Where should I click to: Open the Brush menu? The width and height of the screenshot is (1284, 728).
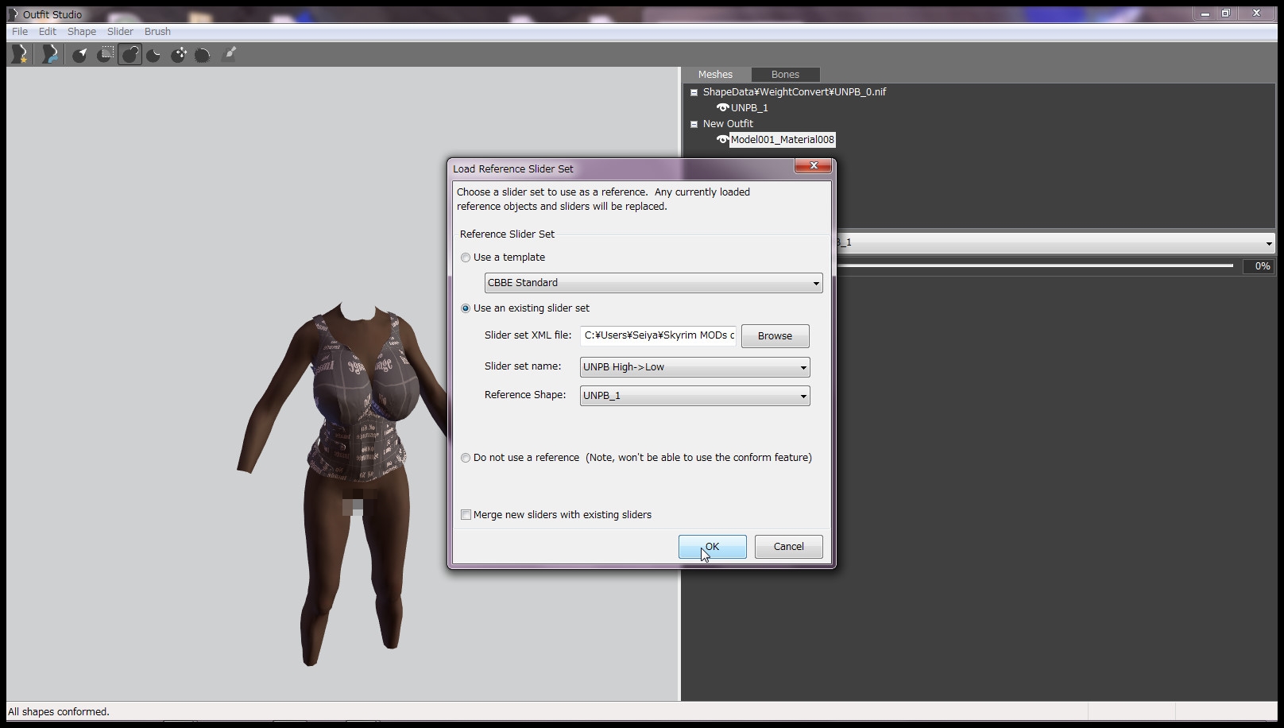pos(157,32)
